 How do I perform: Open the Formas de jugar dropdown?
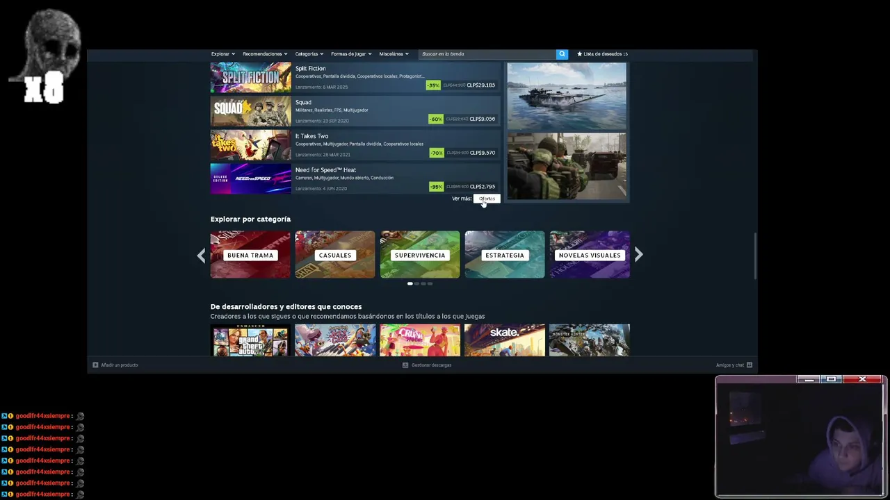pos(351,53)
